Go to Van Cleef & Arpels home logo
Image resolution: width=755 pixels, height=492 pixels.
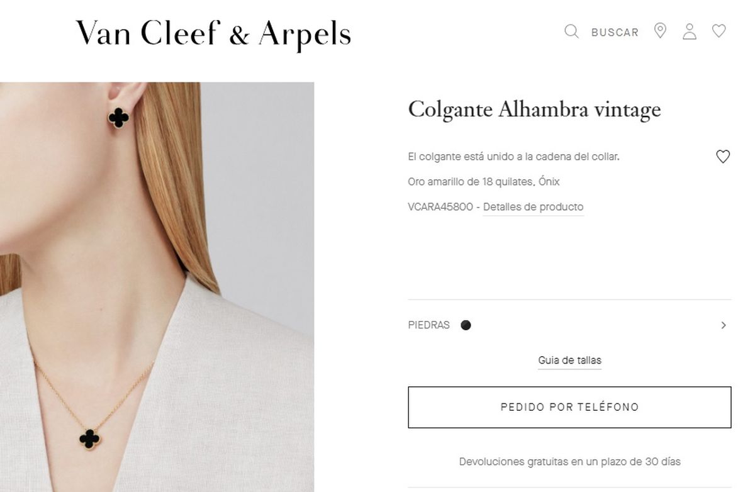tap(213, 33)
